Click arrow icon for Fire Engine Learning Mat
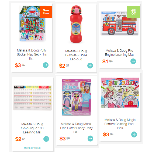This screenshot has height=152, width=152. 133,61
